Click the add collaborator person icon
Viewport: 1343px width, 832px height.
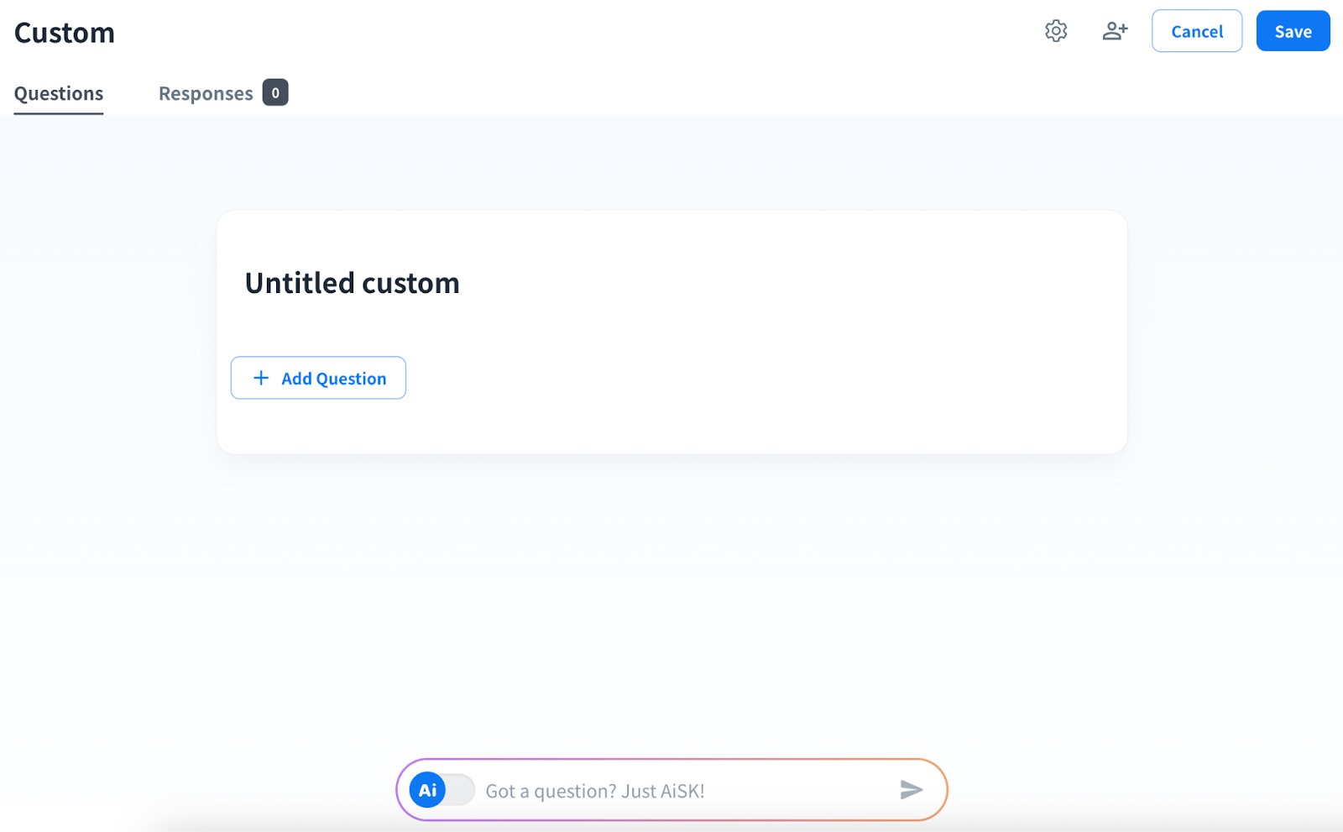point(1115,31)
